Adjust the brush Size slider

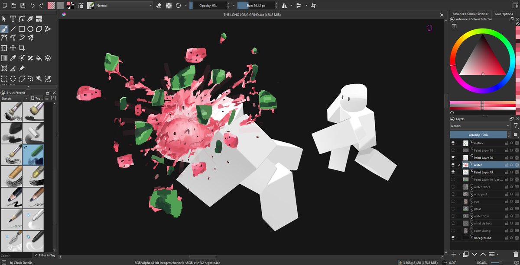[256, 6]
